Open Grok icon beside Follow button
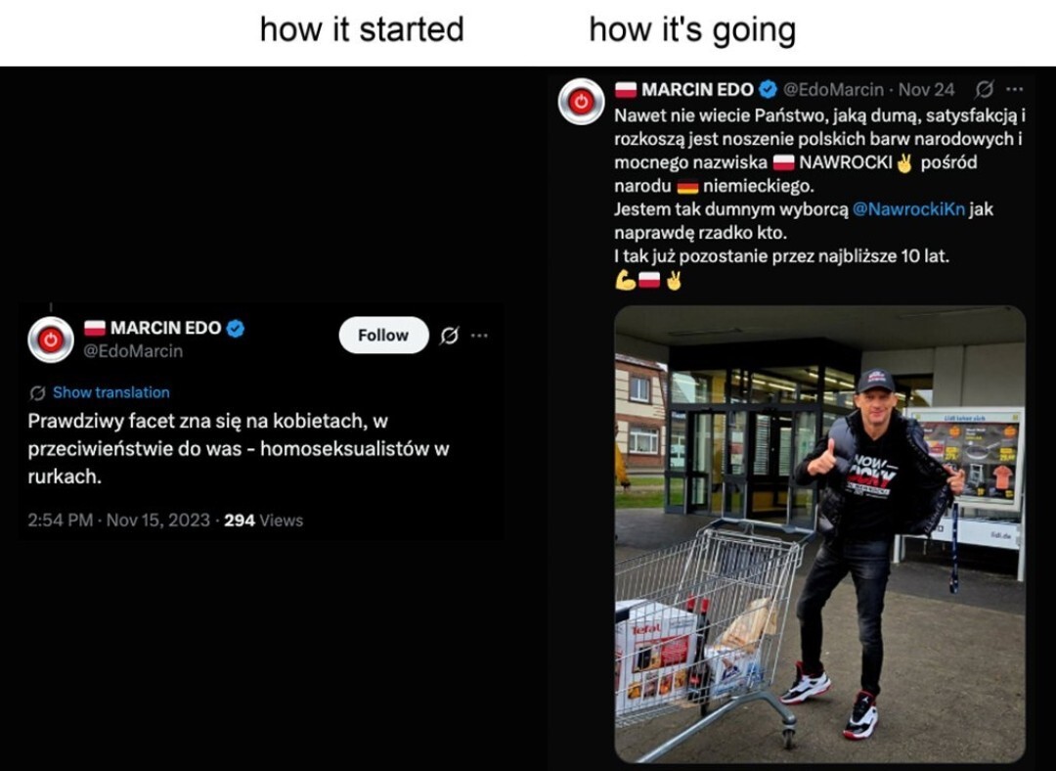Image resolution: width=1056 pixels, height=771 pixels. click(x=449, y=335)
